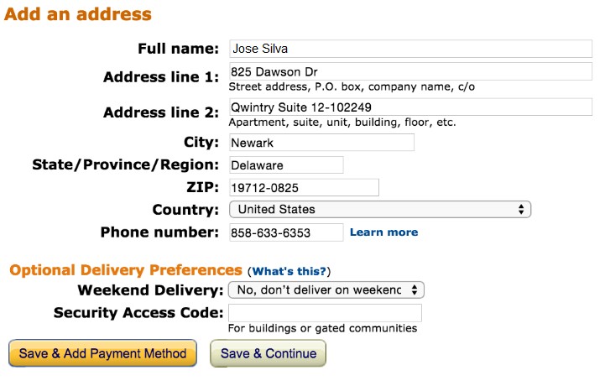Viewport: 605px width, 386px height.
Task: Click the Weekend Delivery label
Action: 149,290
